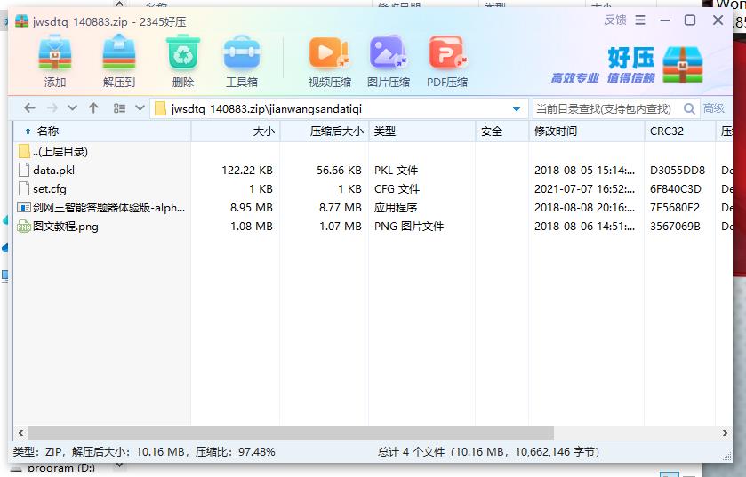Click the parent folder icon
The image size is (746, 477).
click(24, 151)
